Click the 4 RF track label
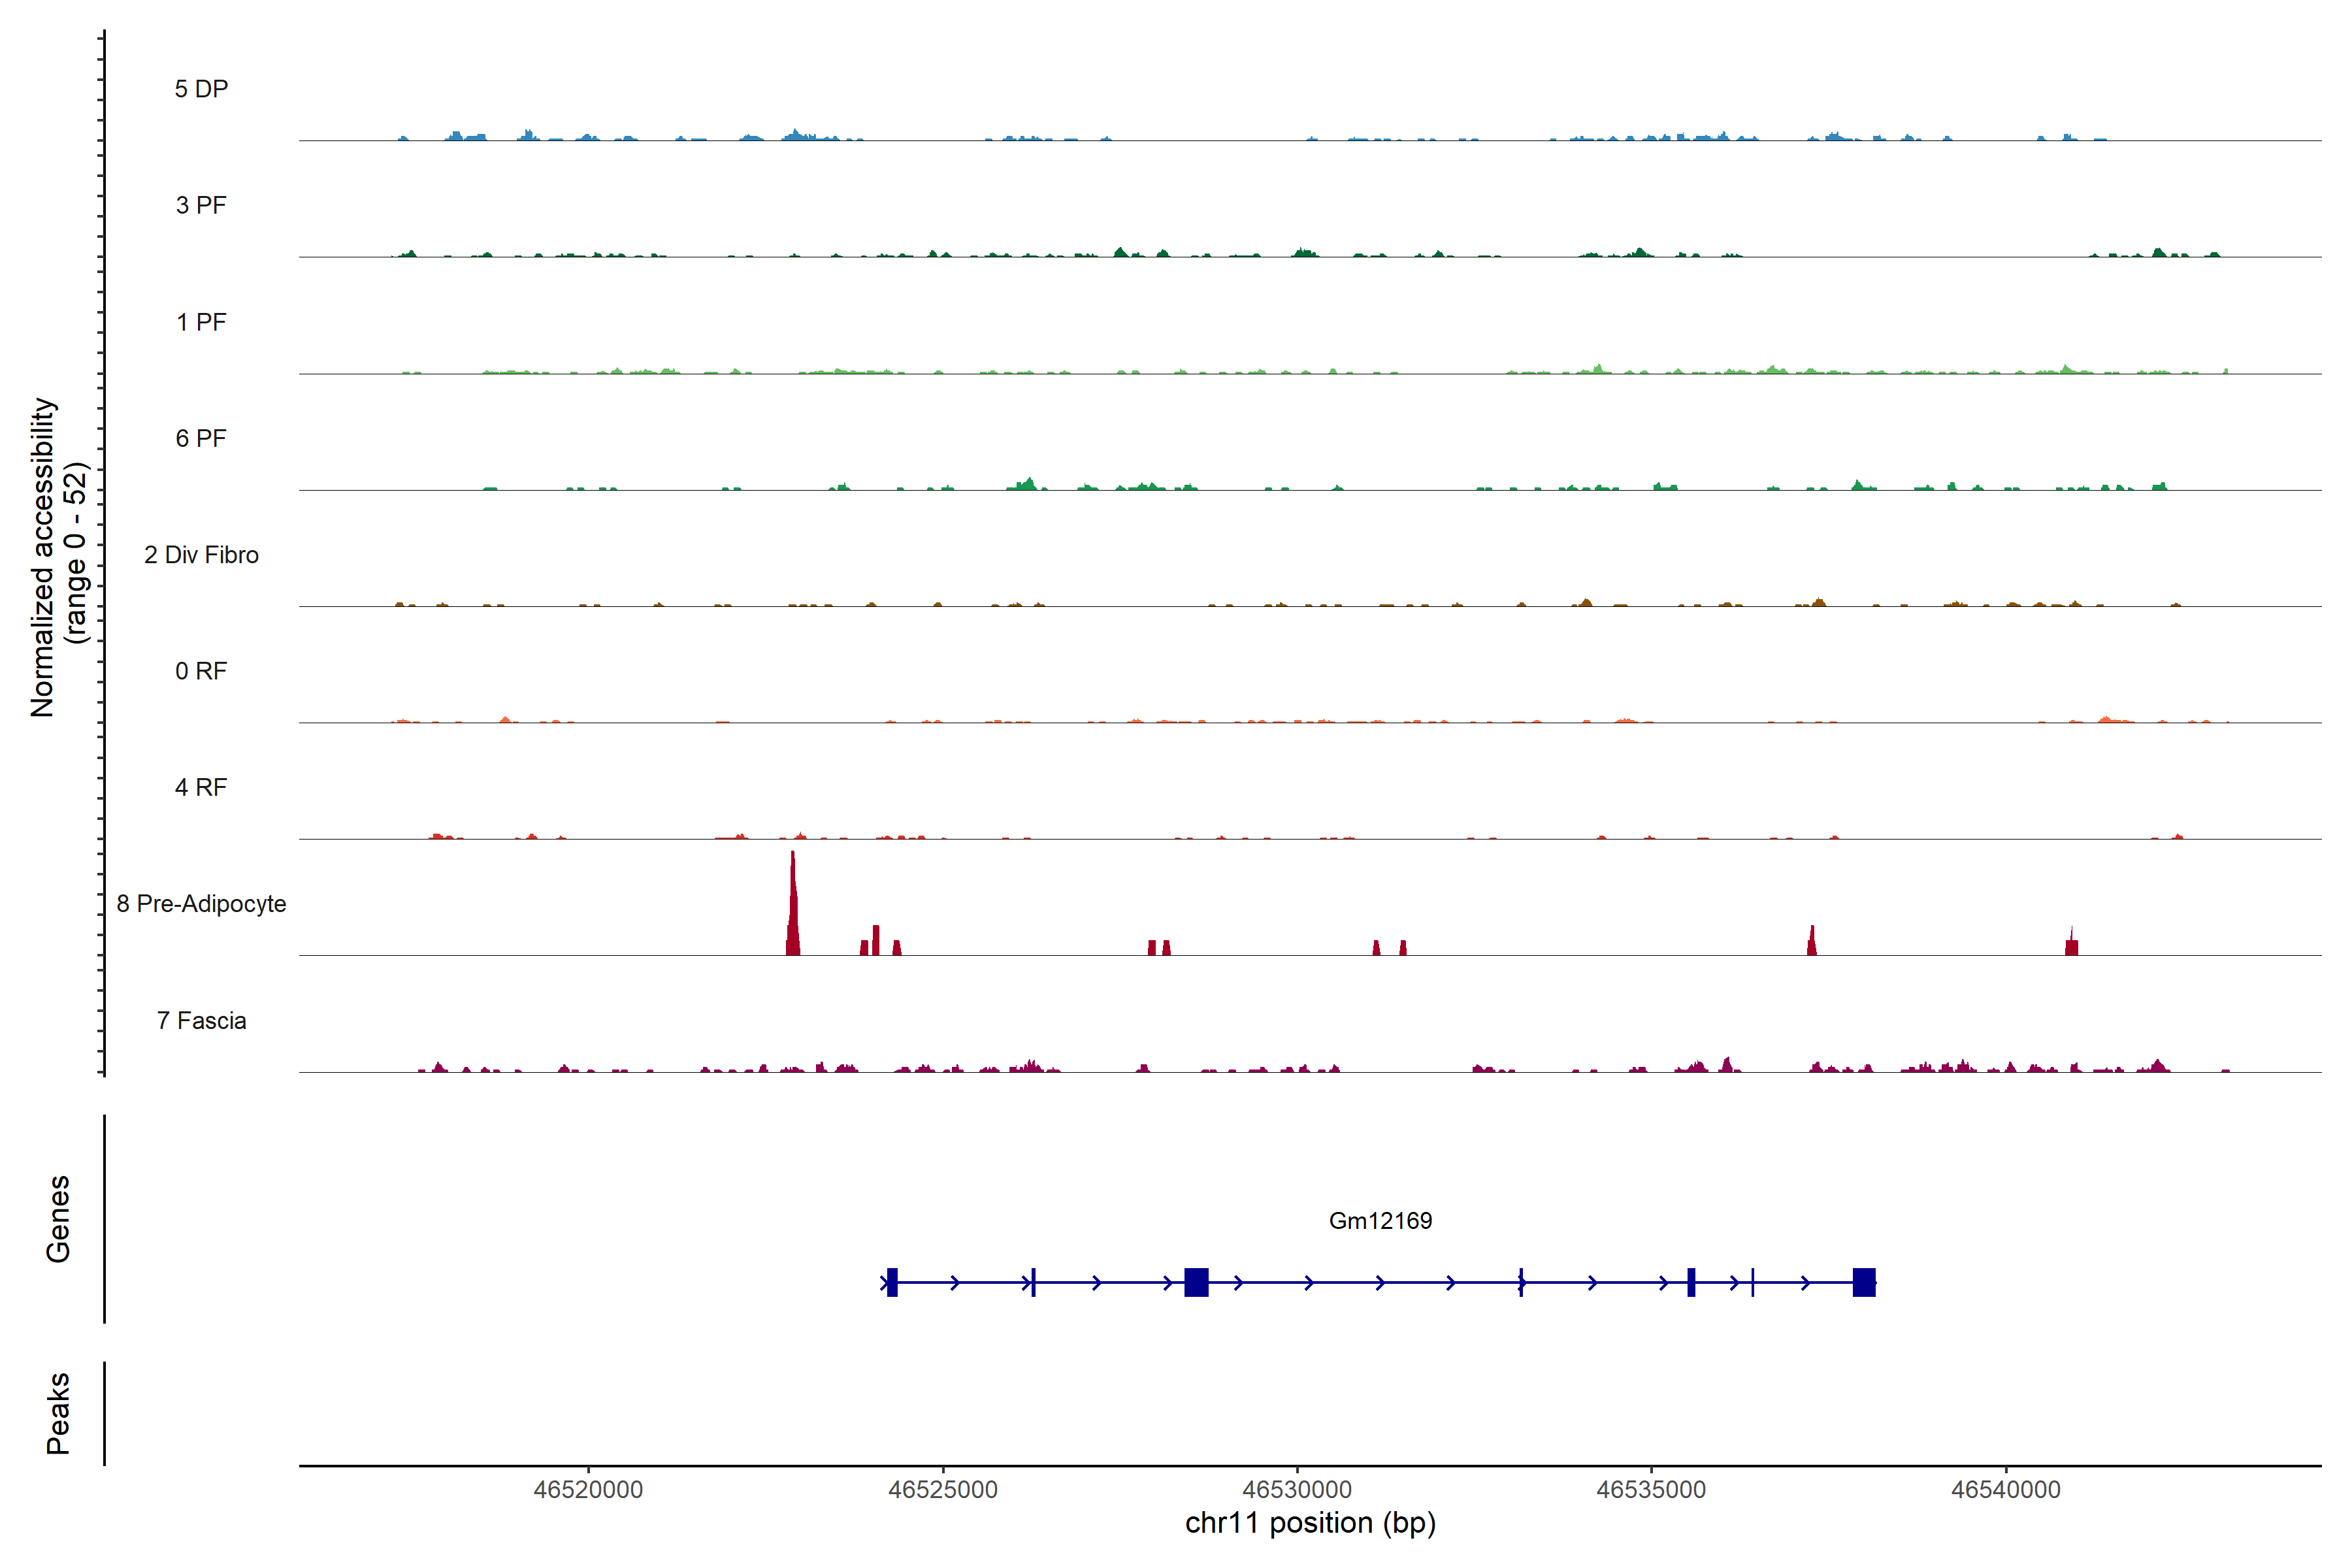Screen dimensions: 2352x1568 tap(201, 787)
